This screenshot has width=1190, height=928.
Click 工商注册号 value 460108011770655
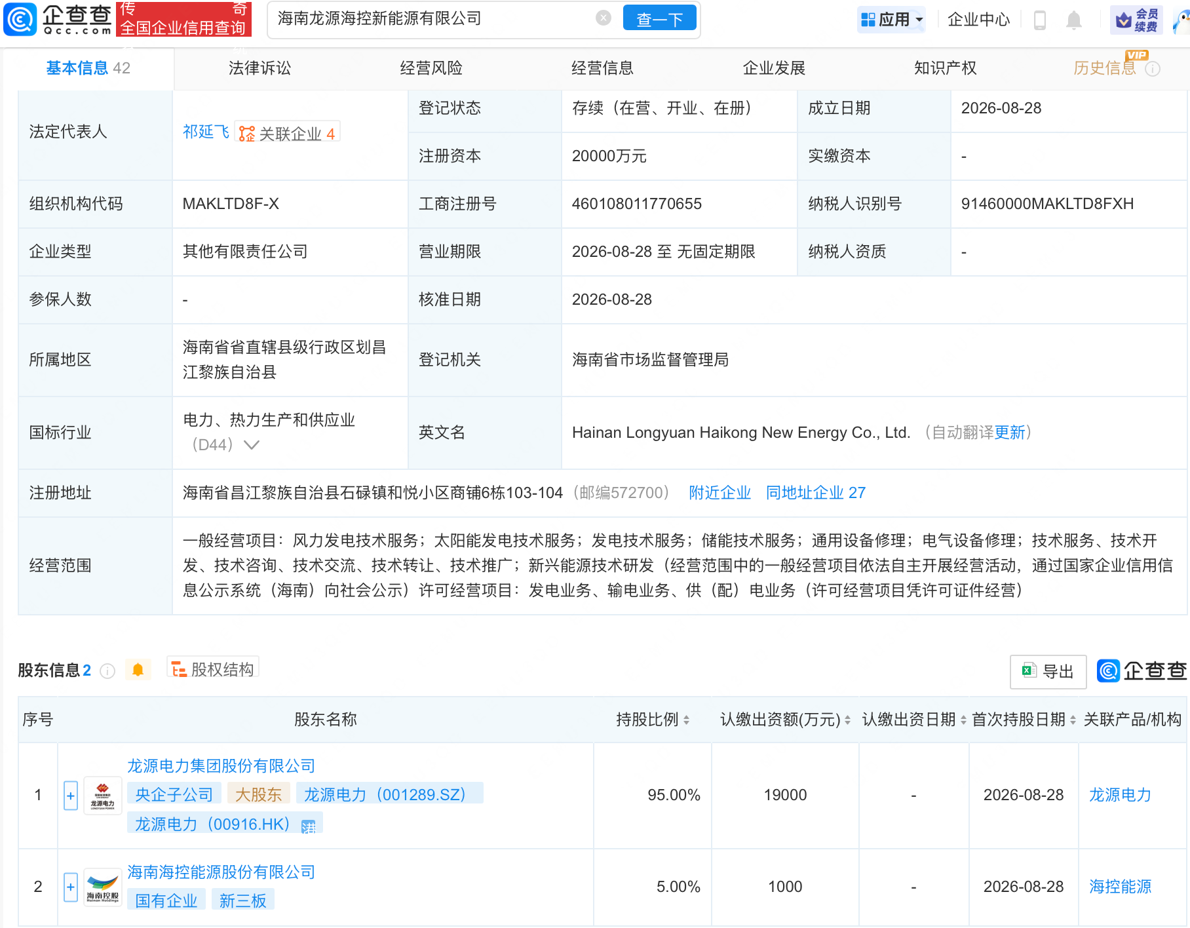[636, 204]
